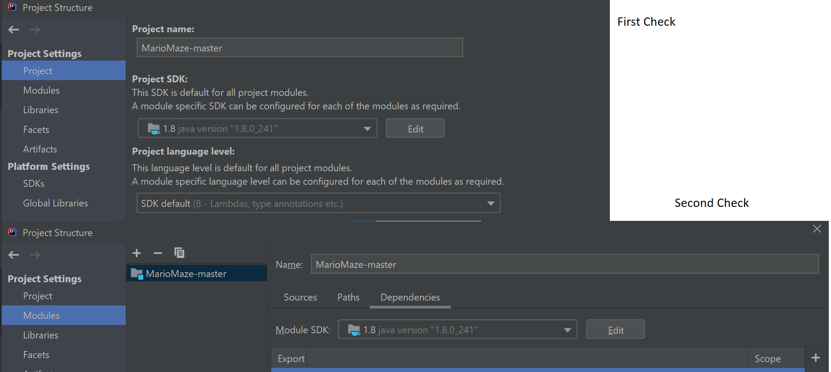Click the module Name input field
The height and width of the screenshot is (372, 831).
pos(565,264)
